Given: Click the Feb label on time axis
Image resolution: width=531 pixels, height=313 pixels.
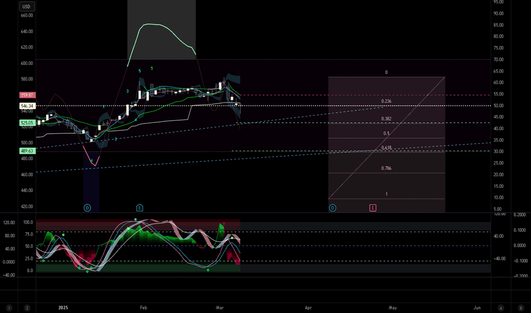Looking at the screenshot, I should pyautogui.click(x=144, y=307).
